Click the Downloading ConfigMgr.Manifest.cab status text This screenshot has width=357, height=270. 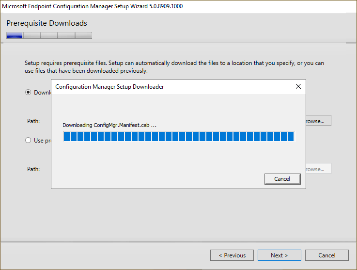109,125
